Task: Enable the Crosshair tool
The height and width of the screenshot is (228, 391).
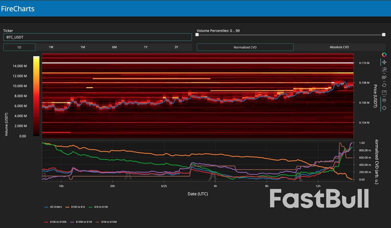Action: tap(384, 108)
